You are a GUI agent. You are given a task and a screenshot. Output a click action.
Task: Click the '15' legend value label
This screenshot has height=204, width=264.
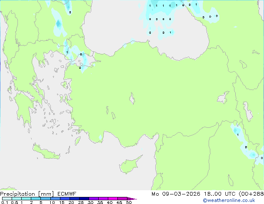[x=62, y=202]
